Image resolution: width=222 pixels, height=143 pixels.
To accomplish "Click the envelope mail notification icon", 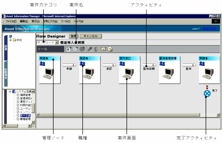I will 104,49.
